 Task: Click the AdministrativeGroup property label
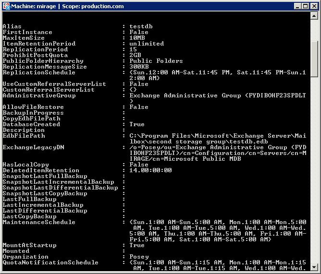tap(39, 95)
